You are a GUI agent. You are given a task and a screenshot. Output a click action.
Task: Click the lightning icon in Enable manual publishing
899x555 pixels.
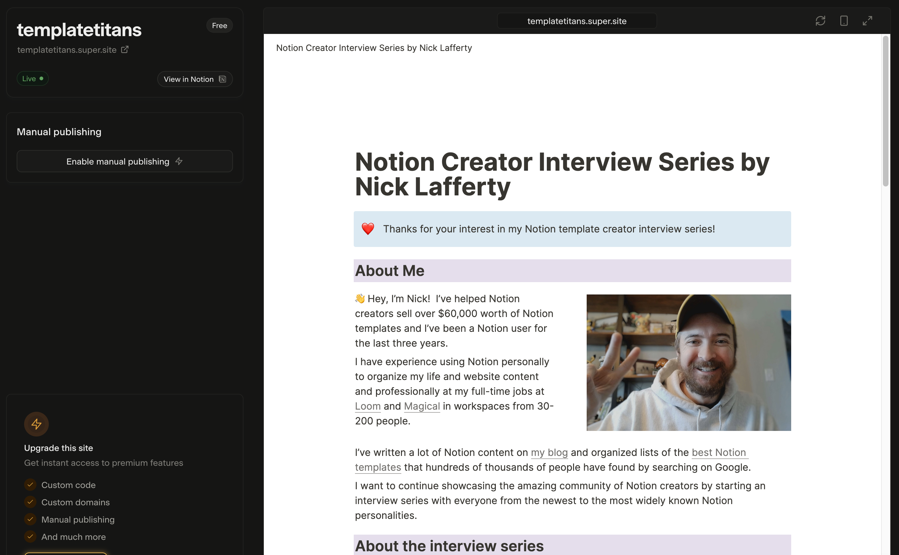click(179, 161)
